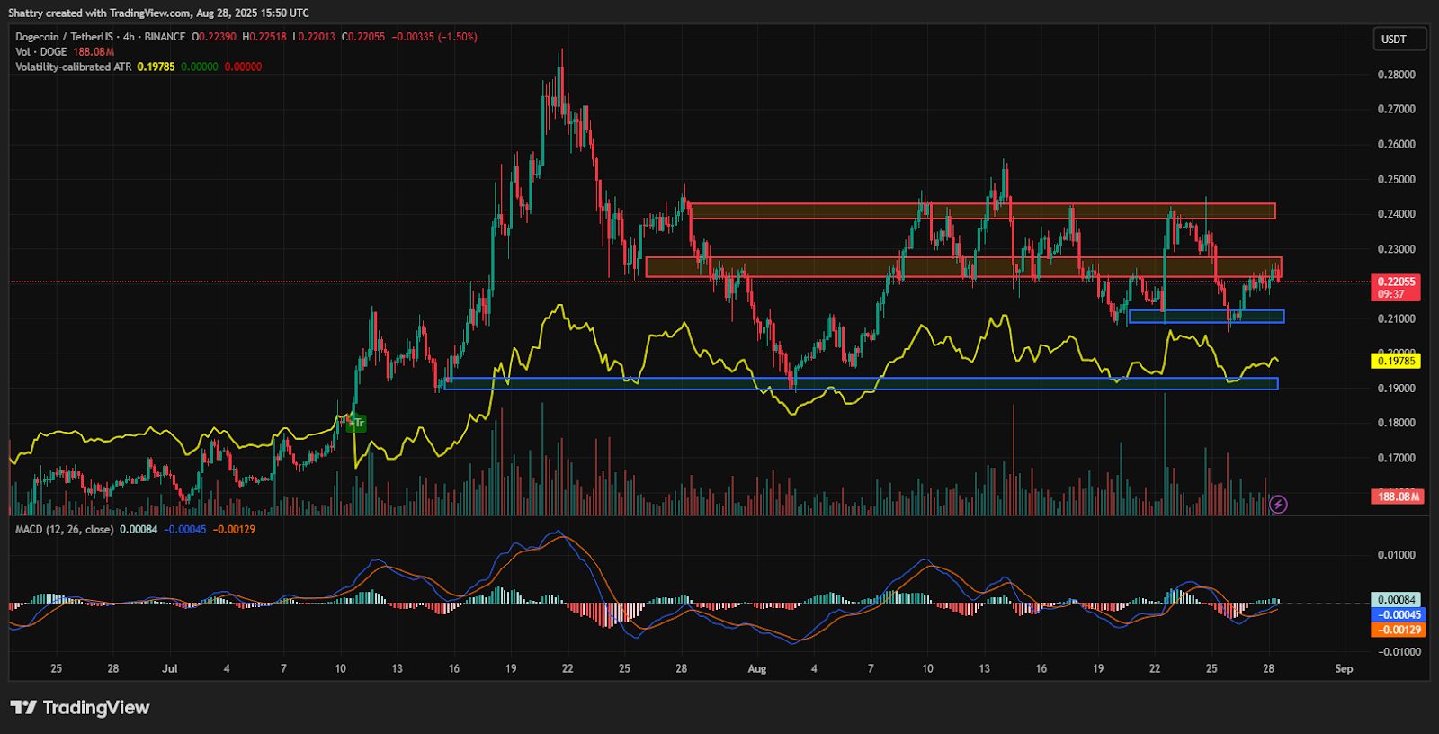Click the yellow ATR value label 0.19785
The width and height of the screenshot is (1439, 734).
pyautogui.click(x=1396, y=361)
